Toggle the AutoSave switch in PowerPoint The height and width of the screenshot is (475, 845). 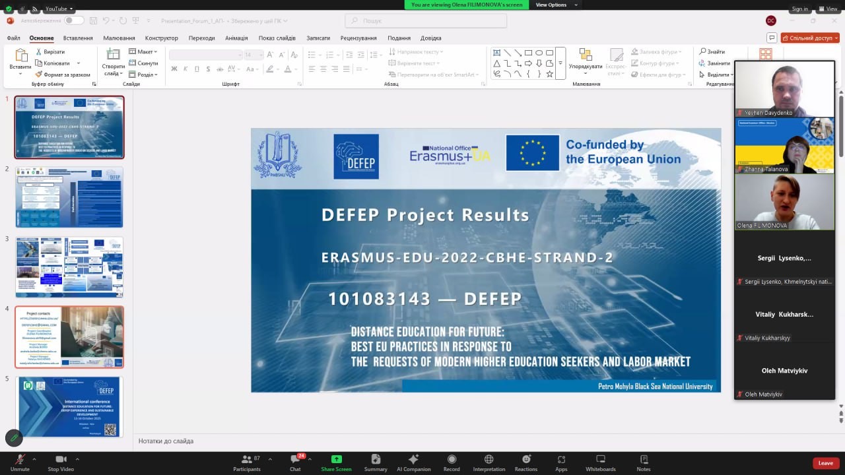coord(73,20)
